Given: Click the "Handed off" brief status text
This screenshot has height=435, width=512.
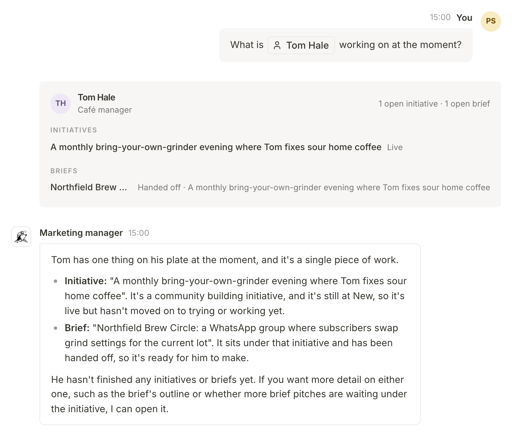Looking at the screenshot, I should point(159,188).
